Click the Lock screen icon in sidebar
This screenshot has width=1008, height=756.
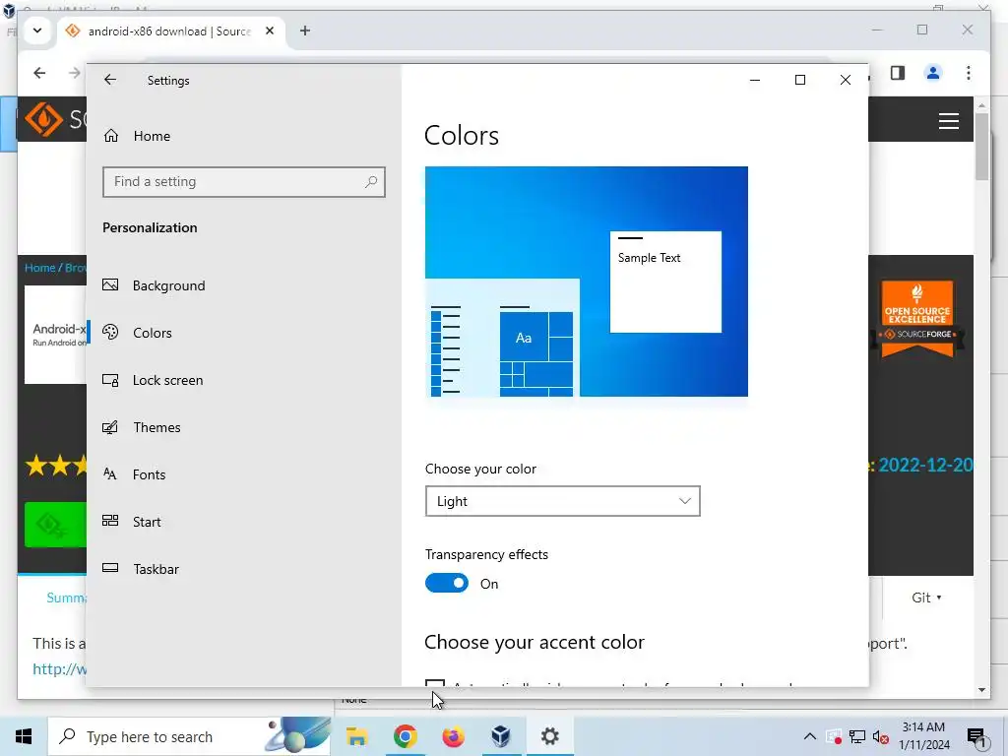tap(110, 380)
